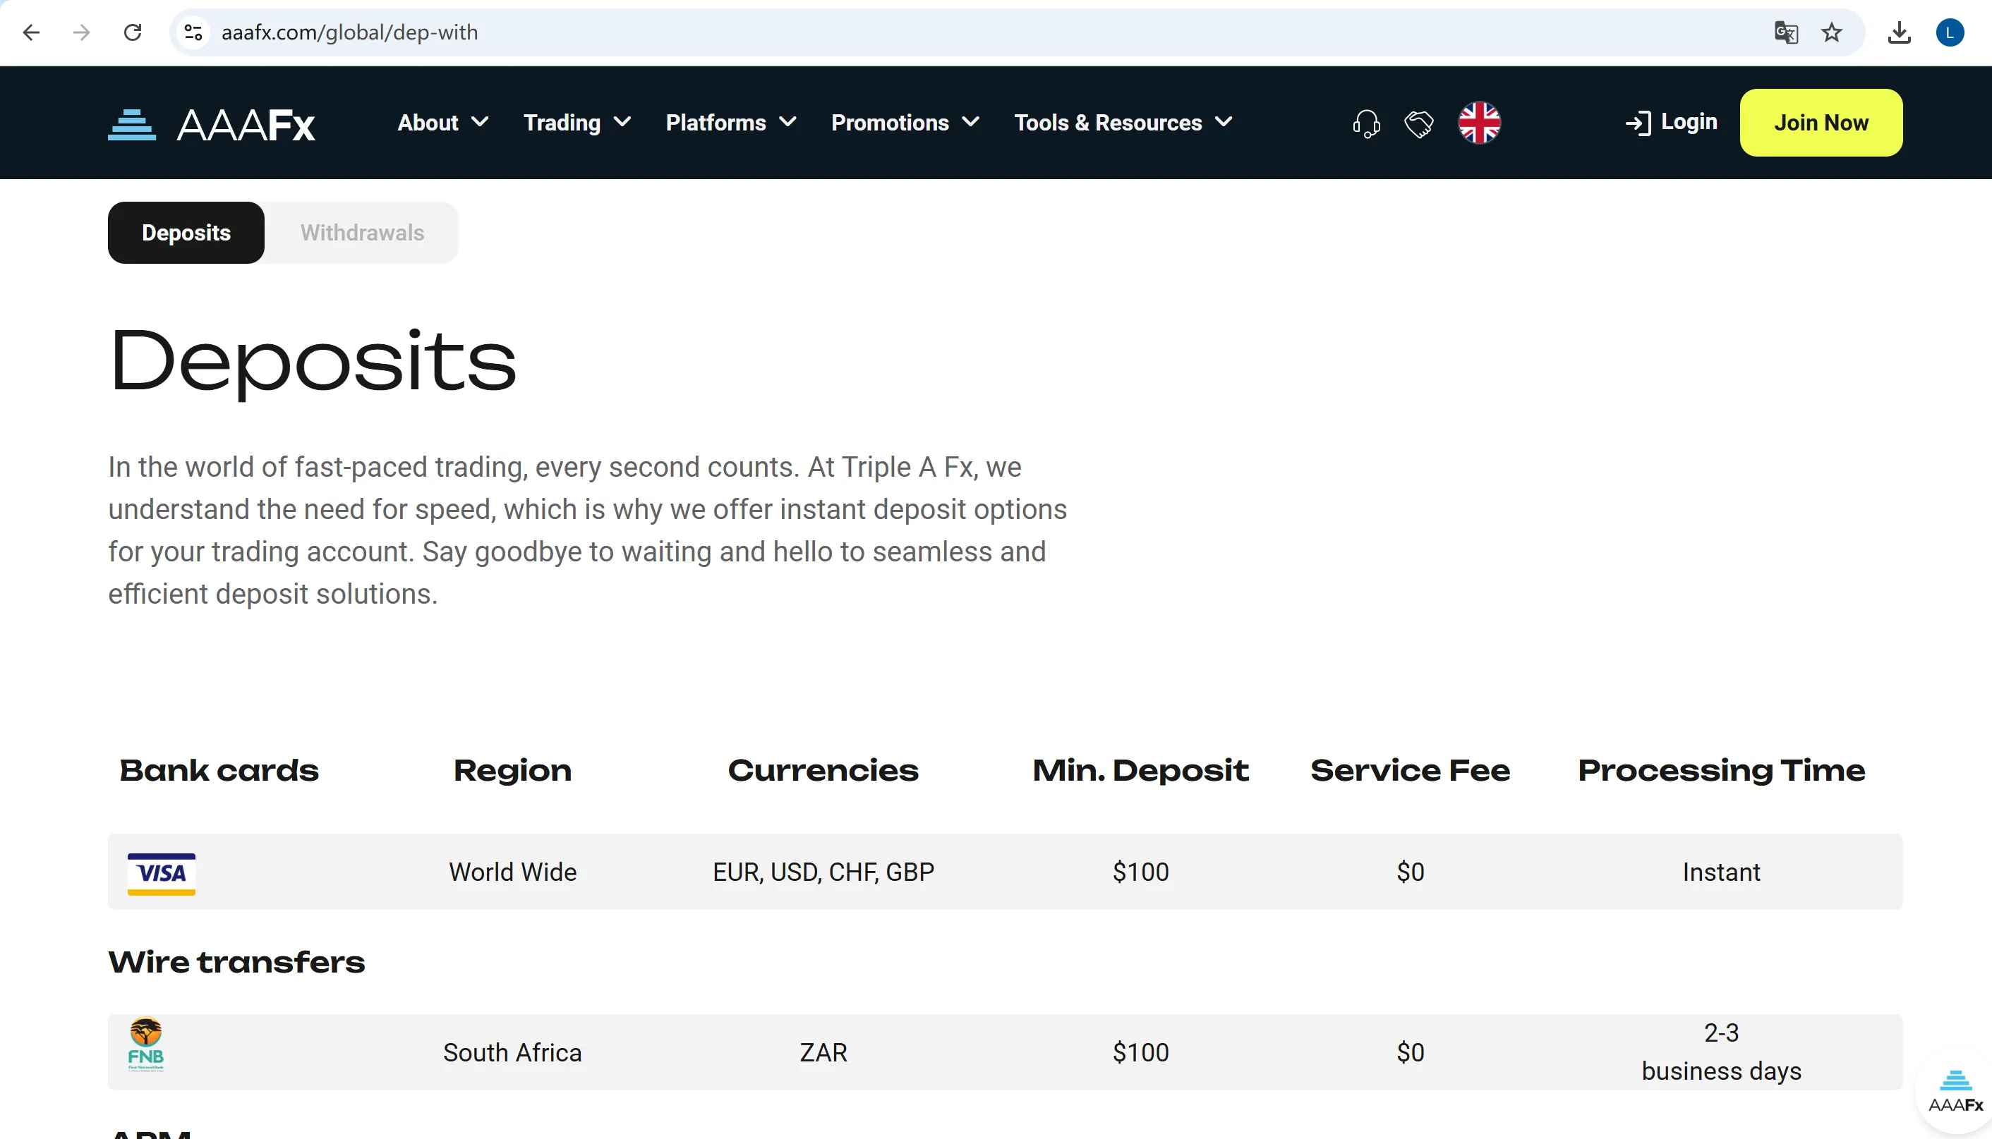The height and width of the screenshot is (1139, 1992).
Task: Click the translate page icon
Action: click(x=1785, y=32)
